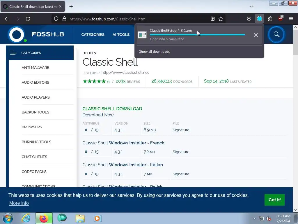
Task: Open the ANTI MALWARE category
Action: tap(35, 68)
